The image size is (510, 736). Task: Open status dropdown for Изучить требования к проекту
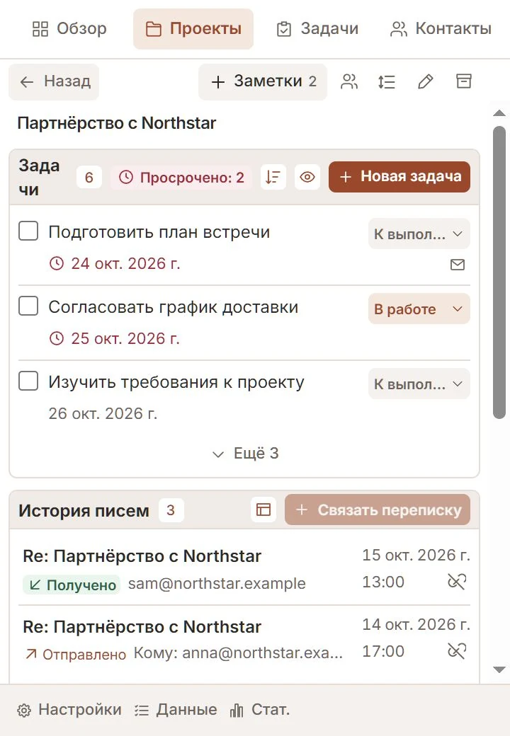[x=419, y=384]
